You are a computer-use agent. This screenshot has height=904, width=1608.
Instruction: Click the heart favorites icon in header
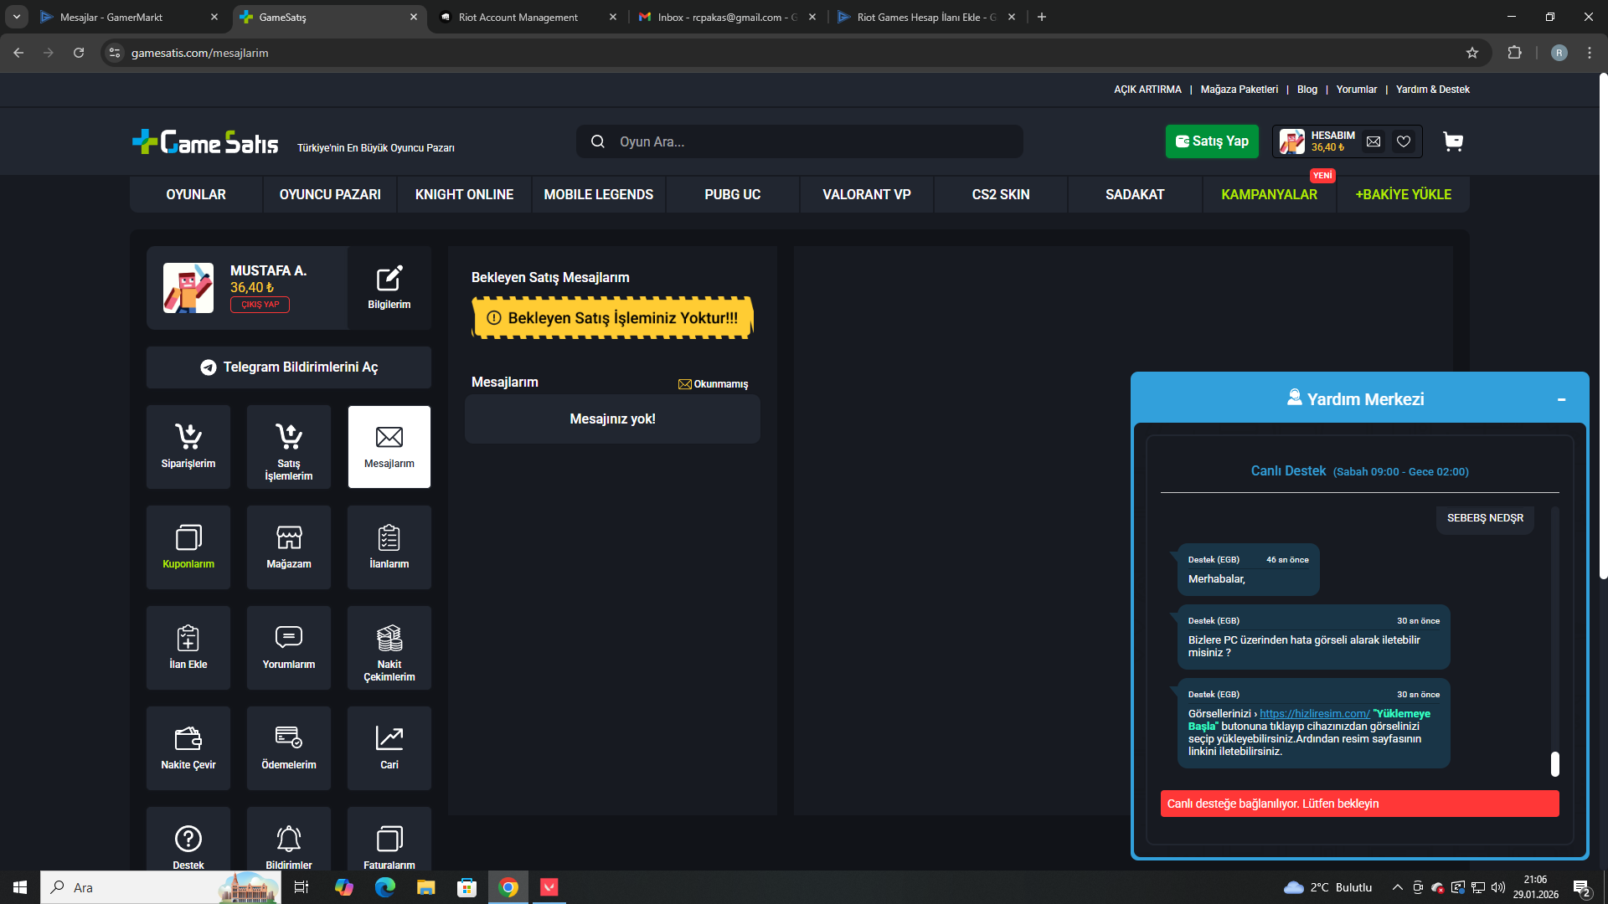(x=1404, y=141)
